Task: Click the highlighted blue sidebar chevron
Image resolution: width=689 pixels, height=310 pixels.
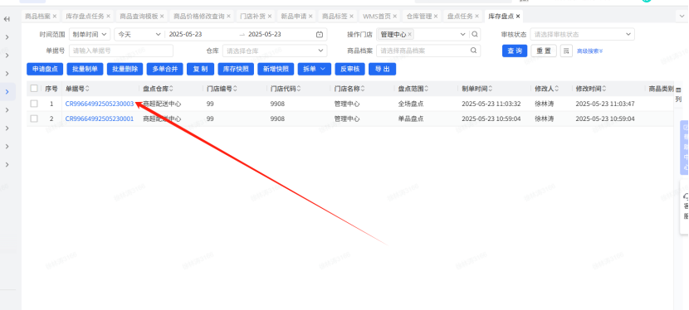Action: [7, 92]
